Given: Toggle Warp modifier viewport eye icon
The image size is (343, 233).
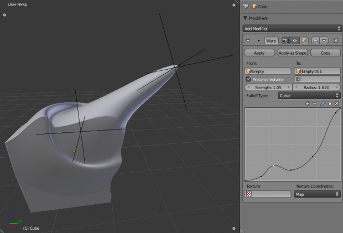Looking at the screenshot, I should 295,41.
